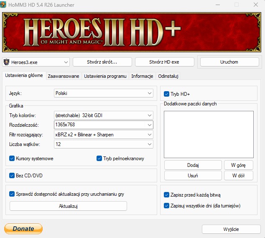
Task: Minimize the launcher window
Action: [218, 5]
